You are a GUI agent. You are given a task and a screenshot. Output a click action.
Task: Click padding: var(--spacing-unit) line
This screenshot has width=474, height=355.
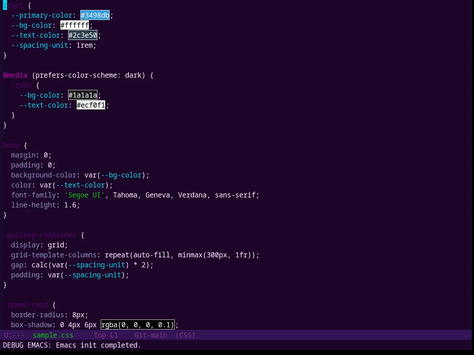70,275
